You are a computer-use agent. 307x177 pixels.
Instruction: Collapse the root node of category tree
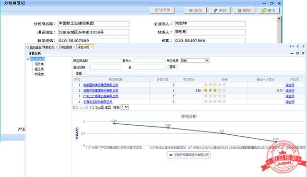(x=28, y=59)
